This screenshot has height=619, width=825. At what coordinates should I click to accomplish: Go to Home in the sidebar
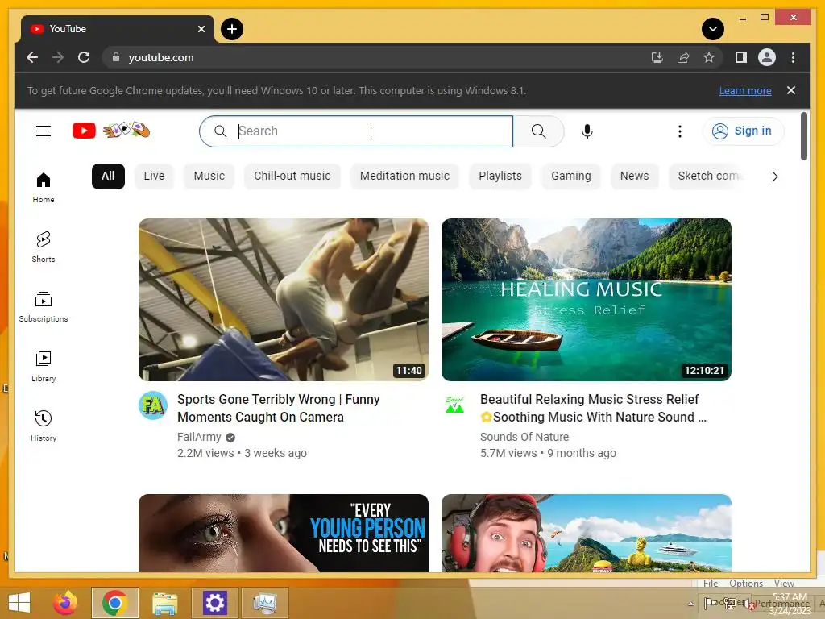44,188
